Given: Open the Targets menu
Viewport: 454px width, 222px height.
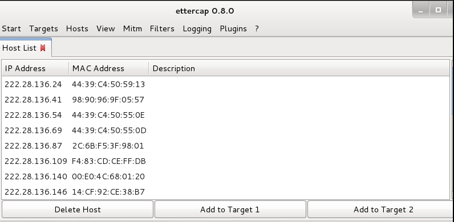Looking at the screenshot, I should (x=43, y=29).
